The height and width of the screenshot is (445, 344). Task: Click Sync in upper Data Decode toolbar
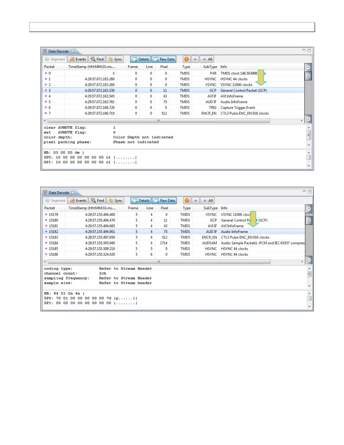(x=115, y=59)
